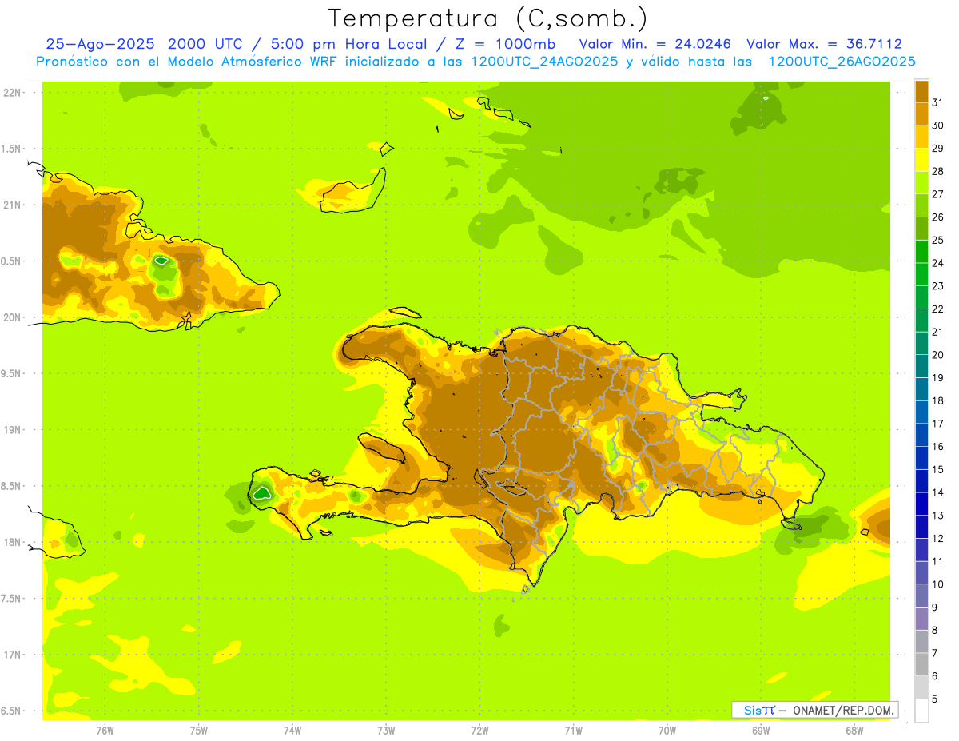
Task: Click the '69W' longitude label
Action: (760, 730)
